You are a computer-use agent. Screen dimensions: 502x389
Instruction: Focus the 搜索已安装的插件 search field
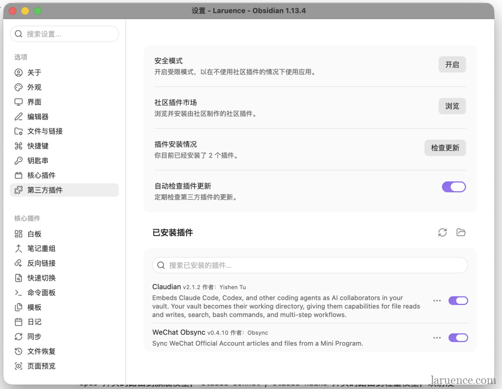coord(310,265)
